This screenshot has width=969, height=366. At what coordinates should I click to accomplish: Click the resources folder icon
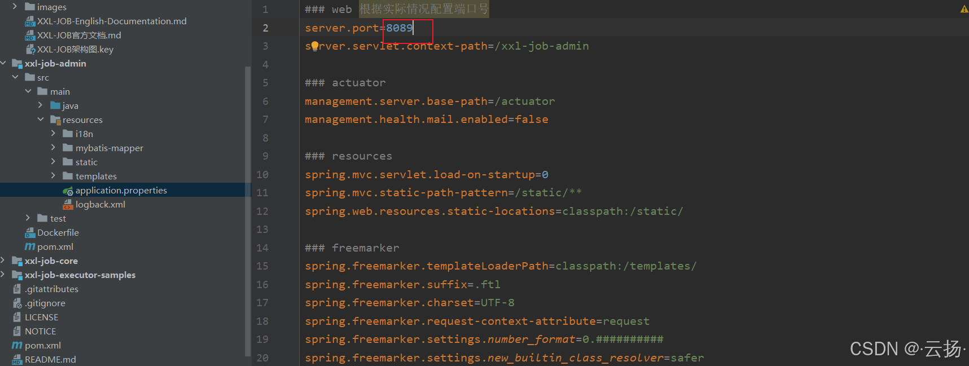coord(55,120)
